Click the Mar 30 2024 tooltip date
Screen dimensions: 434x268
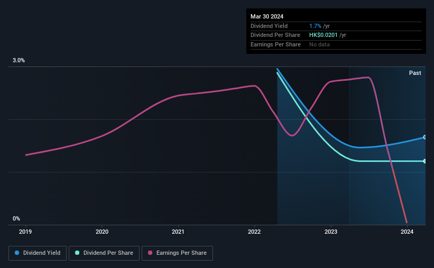(x=267, y=16)
